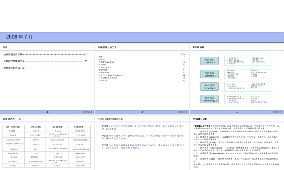Click the page 4 footer number
Image resolution: width=284 pixels, height=170 pixels.
tap(237, 112)
